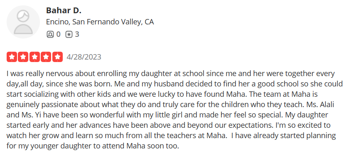Select the first red rating star
Screen dimensions: 354x153
pyautogui.click(x=12, y=57)
